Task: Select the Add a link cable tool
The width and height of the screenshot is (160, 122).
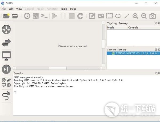Action: [x=6, y=96]
